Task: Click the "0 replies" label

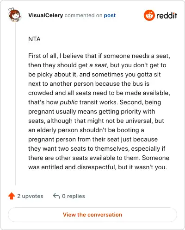Action: [74, 196]
